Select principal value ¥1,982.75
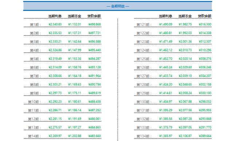Image resolution: width=233 pixels, height=141 pixels. coord(185,24)
